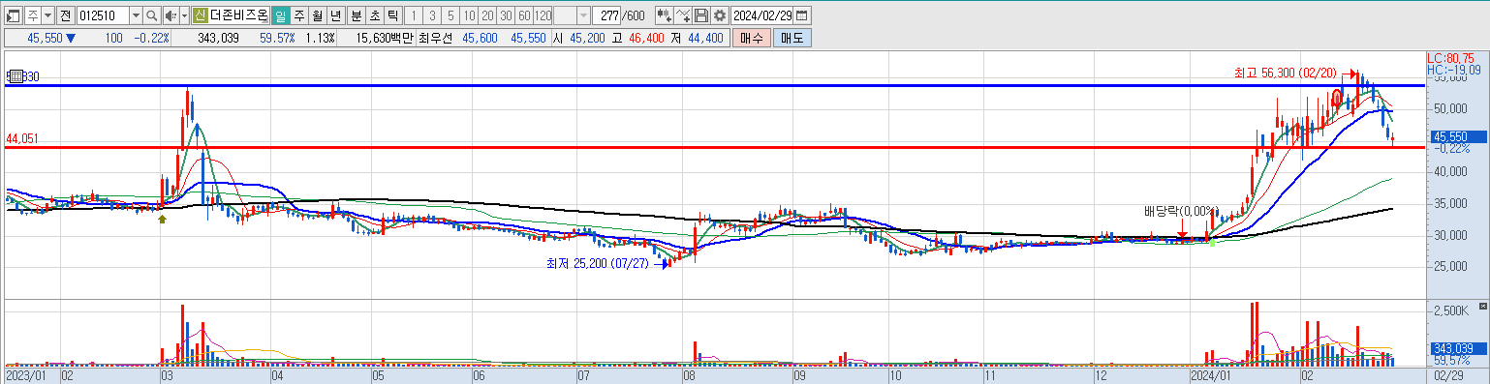Select the 30 interval button
This screenshot has height=384, width=1490.
point(505,15)
